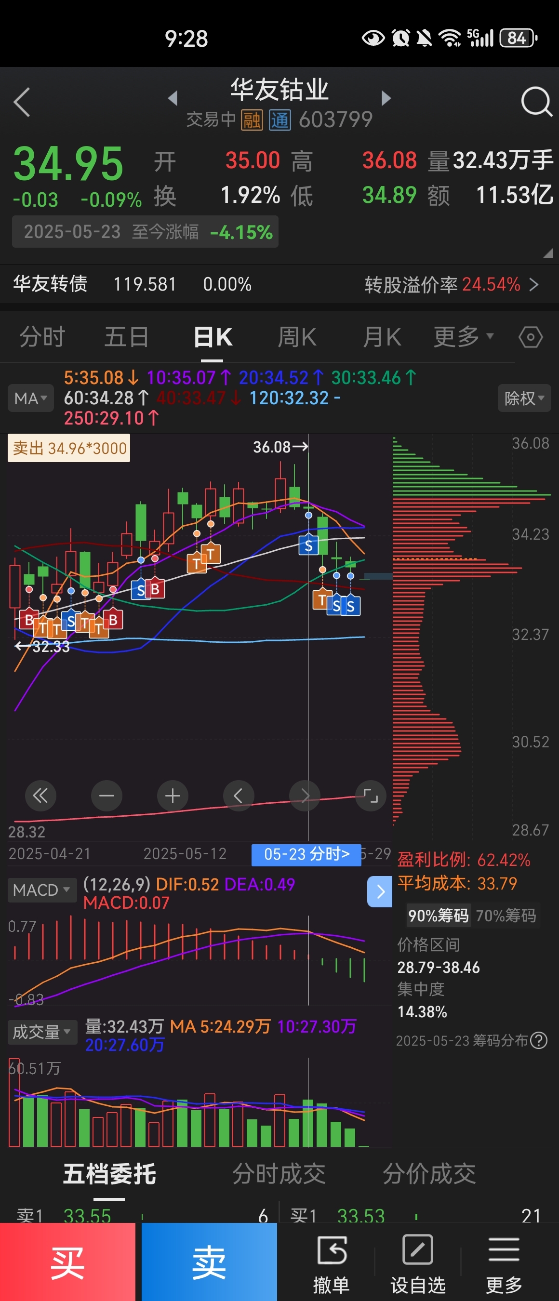Tap current price 34.95
Screen dimensions: 559x1301
[68, 163]
